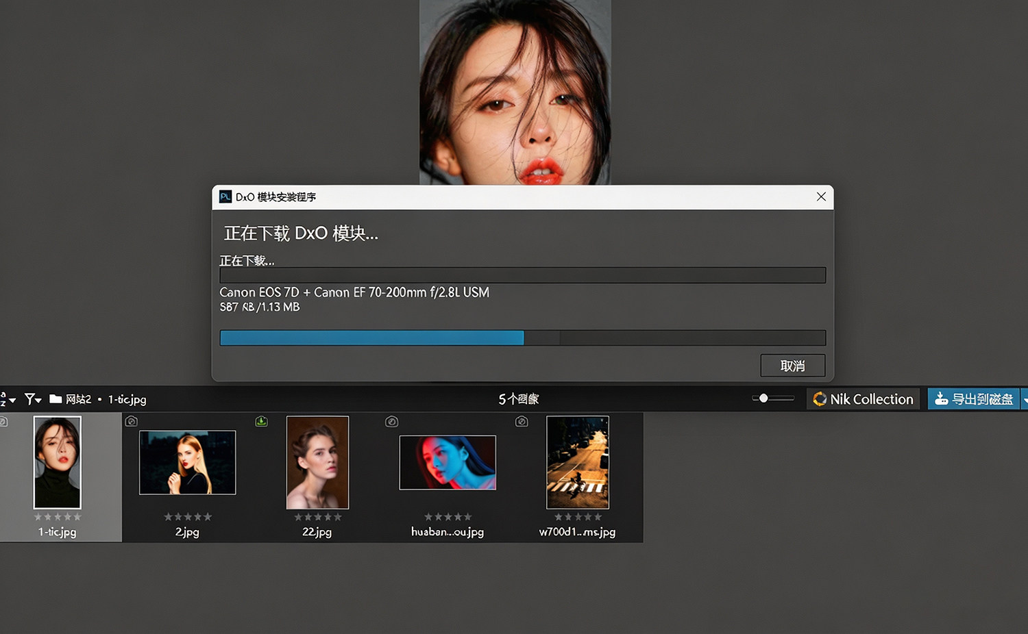Click the 1-tic.jpg breadcrumb path

click(x=127, y=399)
